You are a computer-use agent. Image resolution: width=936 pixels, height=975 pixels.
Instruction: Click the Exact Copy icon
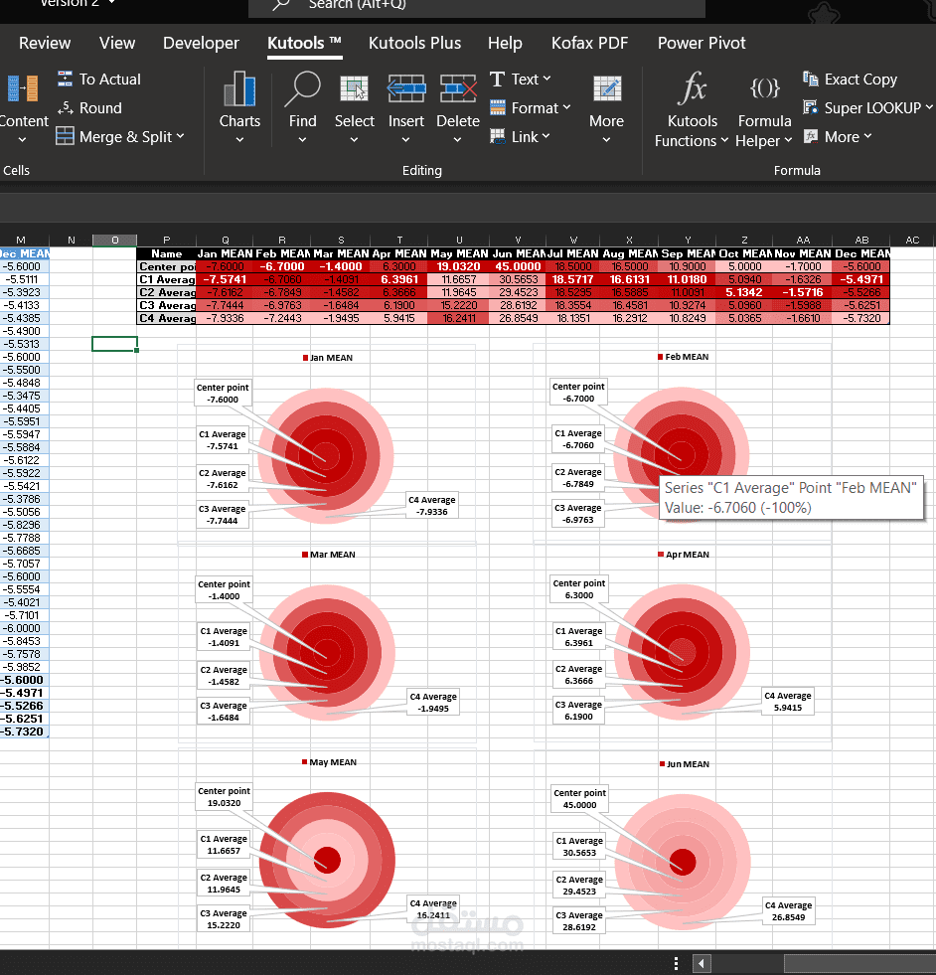pyautogui.click(x=850, y=79)
